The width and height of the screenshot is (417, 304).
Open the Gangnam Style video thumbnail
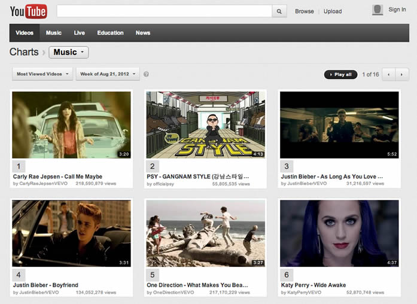point(206,124)
